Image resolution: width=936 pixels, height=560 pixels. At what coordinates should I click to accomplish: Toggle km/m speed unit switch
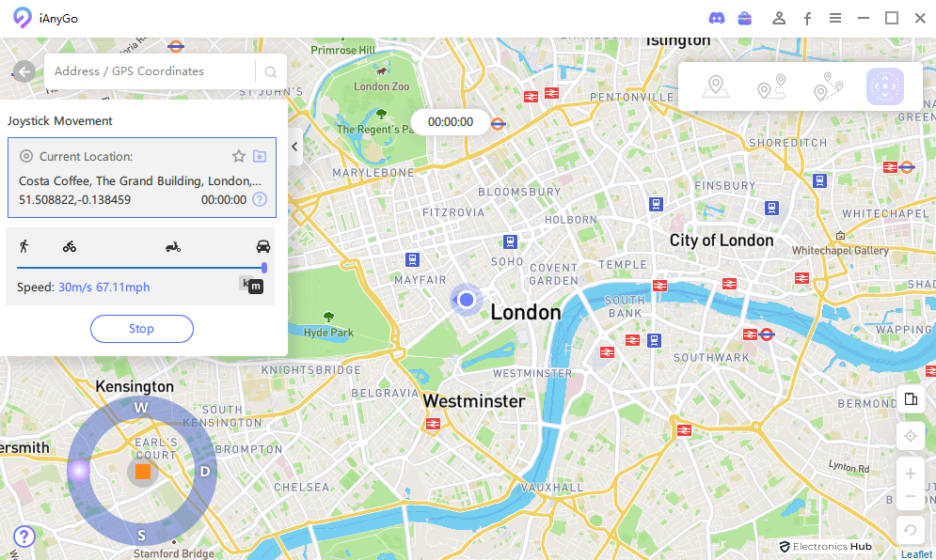click(251, 285)
